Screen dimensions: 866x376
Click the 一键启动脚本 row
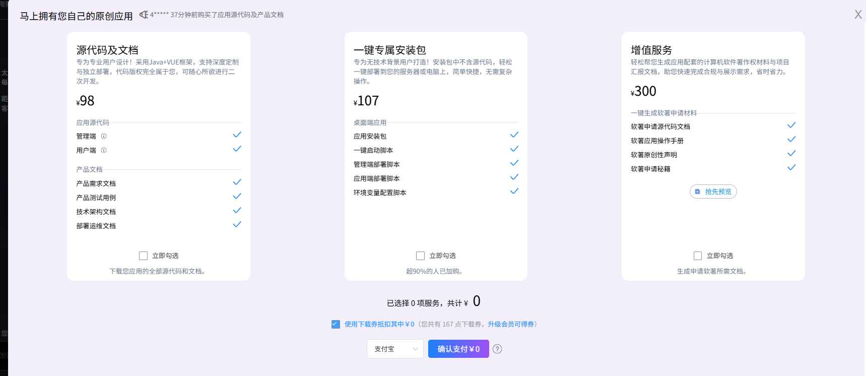pyautogui.click(x=436, y=150)
